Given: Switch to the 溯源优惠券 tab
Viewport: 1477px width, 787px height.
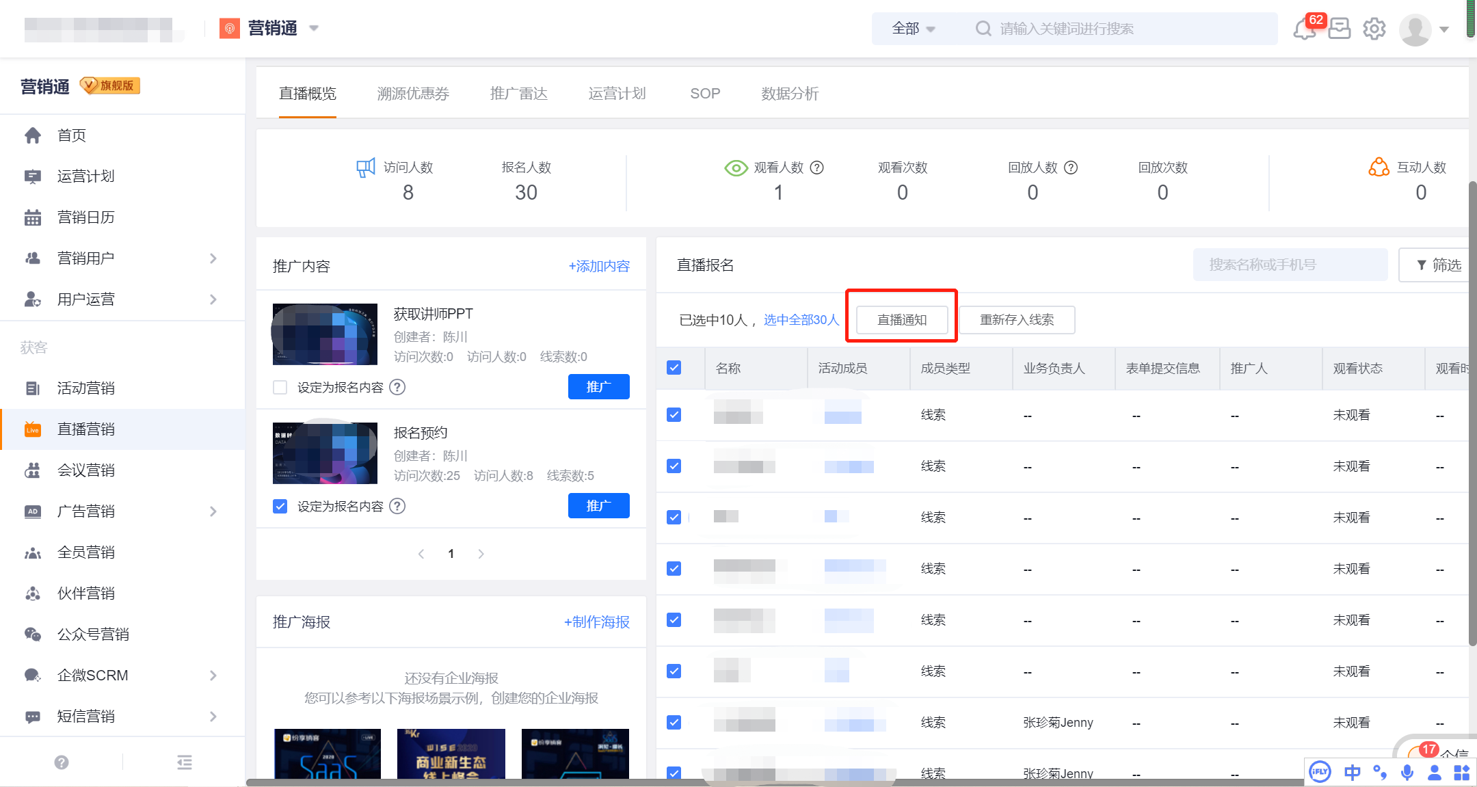Looking at the screenshot, I should [413, 94].
